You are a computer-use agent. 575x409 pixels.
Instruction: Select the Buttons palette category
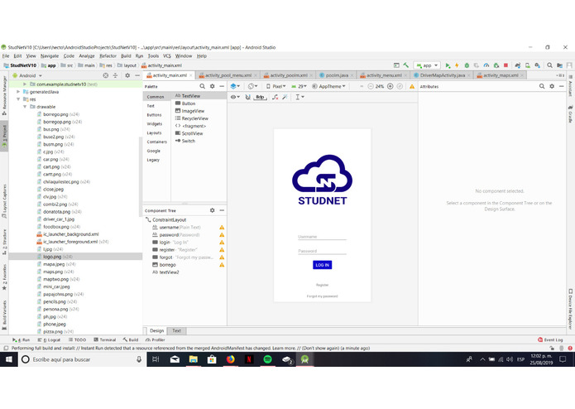pos(154,115)
